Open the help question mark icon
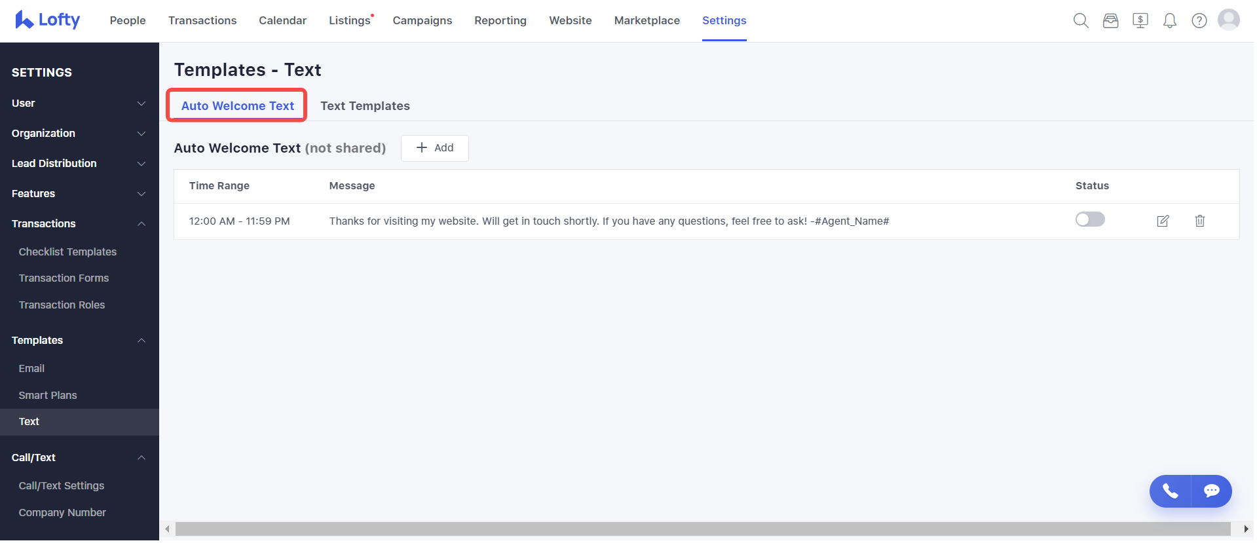The height and width of the screenshot is (543, 1257). [x=1199, y=21]
